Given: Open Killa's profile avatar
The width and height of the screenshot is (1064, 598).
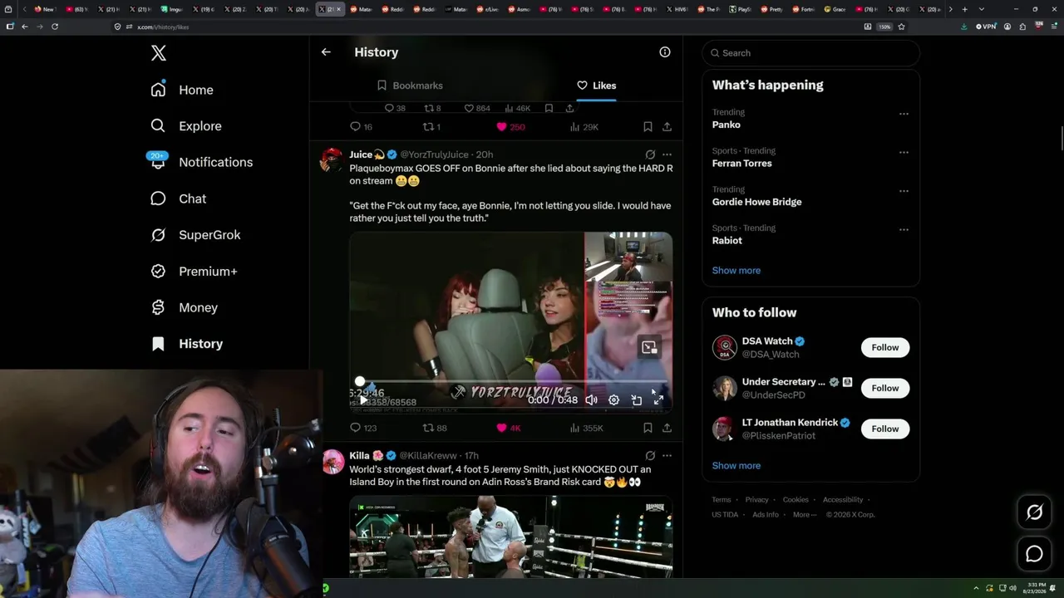Looking at the screenshot, I should coord(332,461).
